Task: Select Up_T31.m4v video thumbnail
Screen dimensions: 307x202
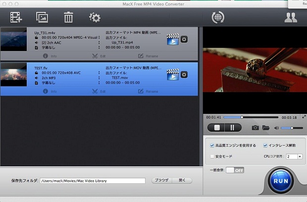Action: (14, 39)
